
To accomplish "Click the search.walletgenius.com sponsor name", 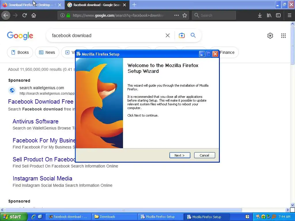I will [42, 88].
